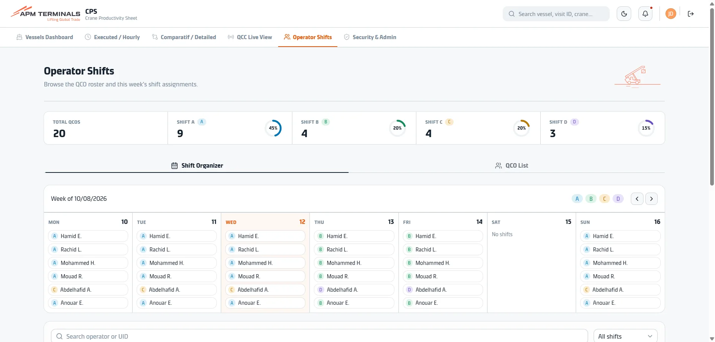The height and width of the screenshot is (342, 715).
Task: Click the WED 12 day header
Action: (x=265, y=222)
